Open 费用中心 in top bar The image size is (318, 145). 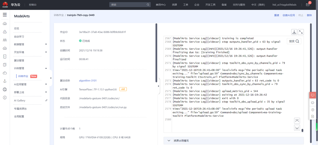click(161, 5)
